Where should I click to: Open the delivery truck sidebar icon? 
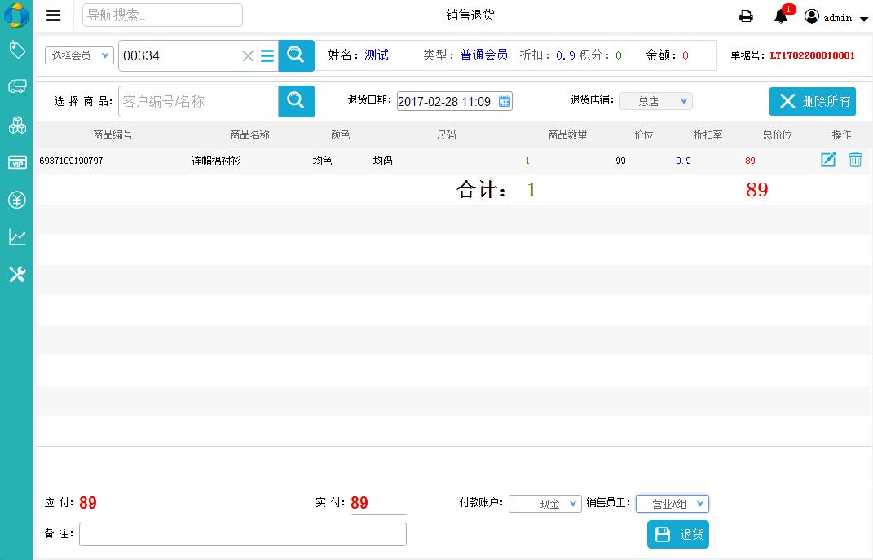tap(17, 86)
